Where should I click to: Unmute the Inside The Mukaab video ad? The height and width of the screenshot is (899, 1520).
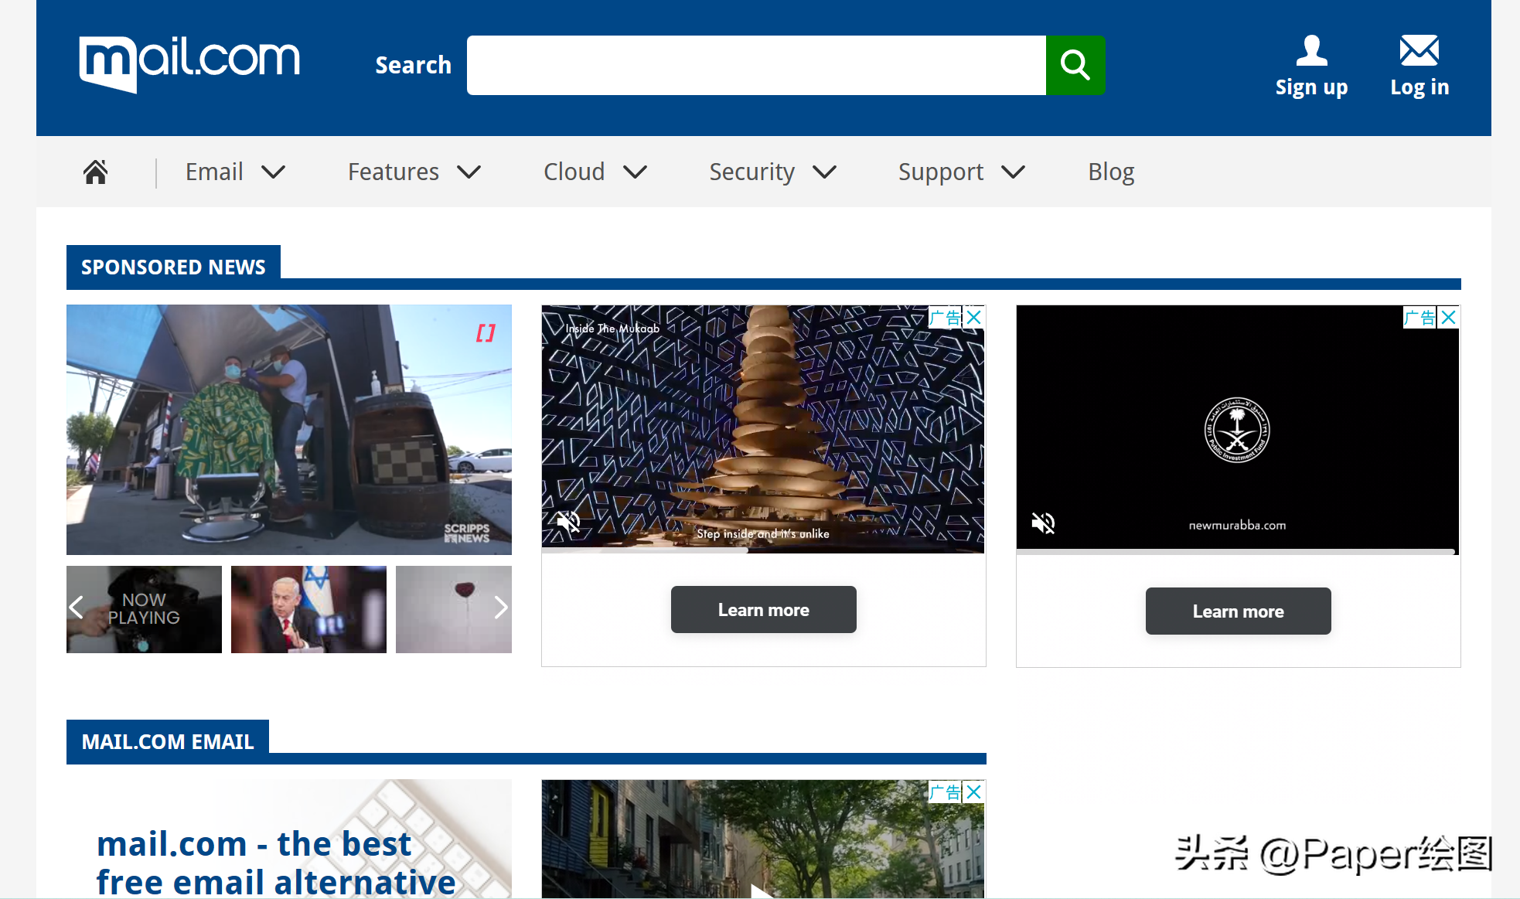(x=569, y=522)
